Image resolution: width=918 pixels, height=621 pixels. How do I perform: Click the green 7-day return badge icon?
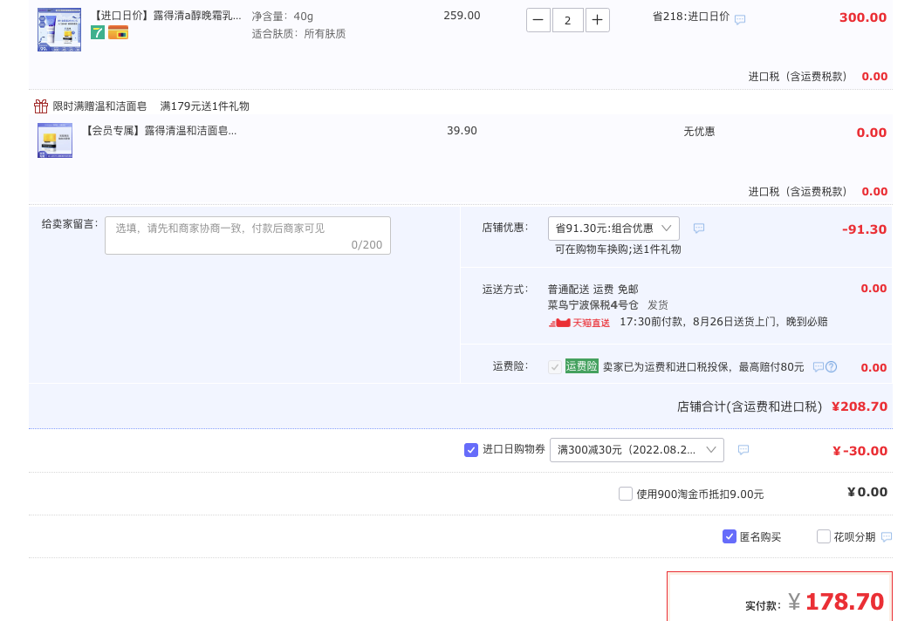(x=98, y=33)
